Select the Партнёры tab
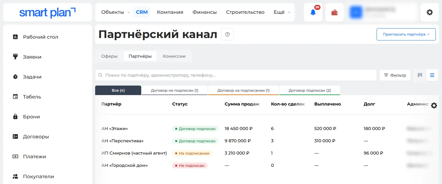 [x=140, y=56]
